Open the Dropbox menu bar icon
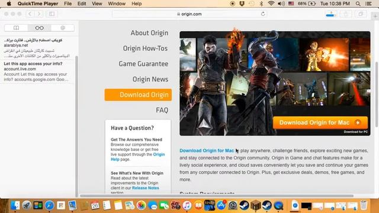 tap(242, 4)
